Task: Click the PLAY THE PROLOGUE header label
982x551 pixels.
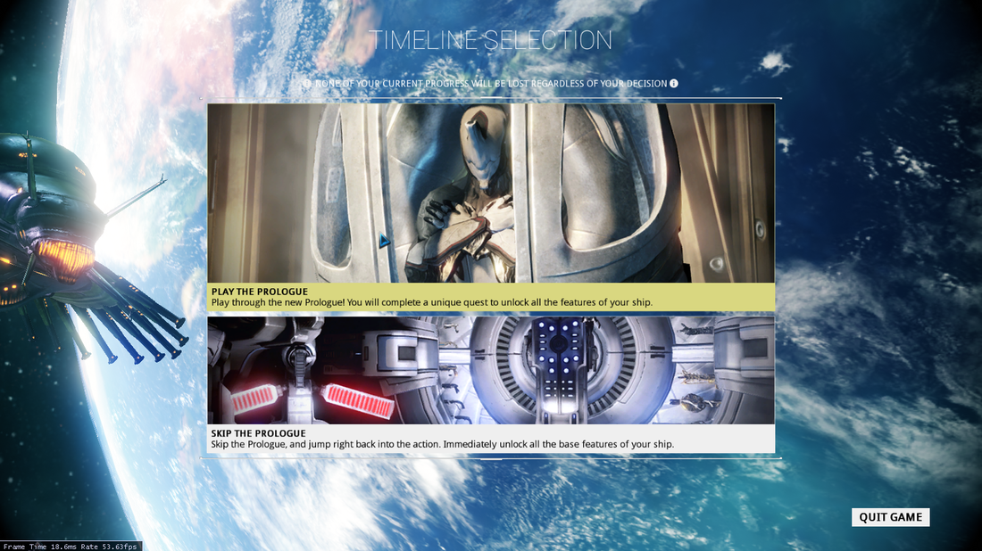Action: tap(259, 292)
